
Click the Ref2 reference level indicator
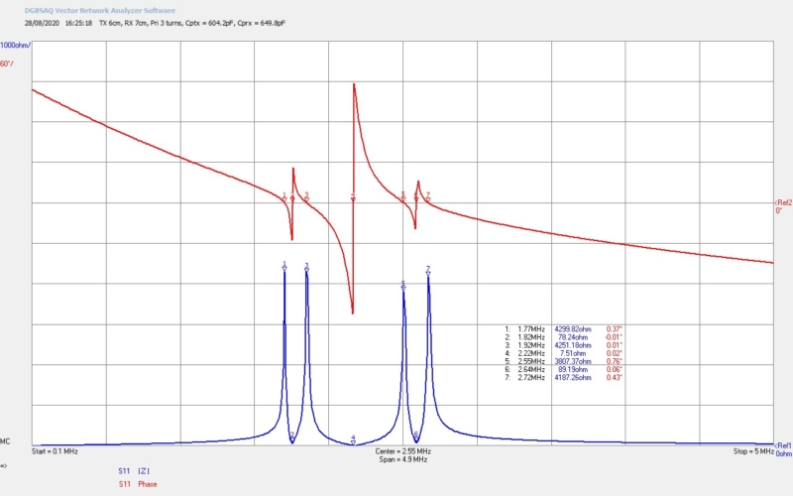[782, 203]
